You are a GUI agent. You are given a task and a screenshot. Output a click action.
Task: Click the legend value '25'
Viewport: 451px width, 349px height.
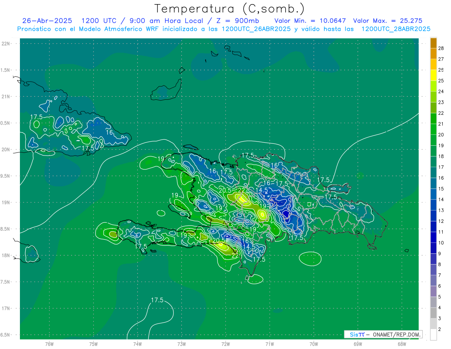441,81
